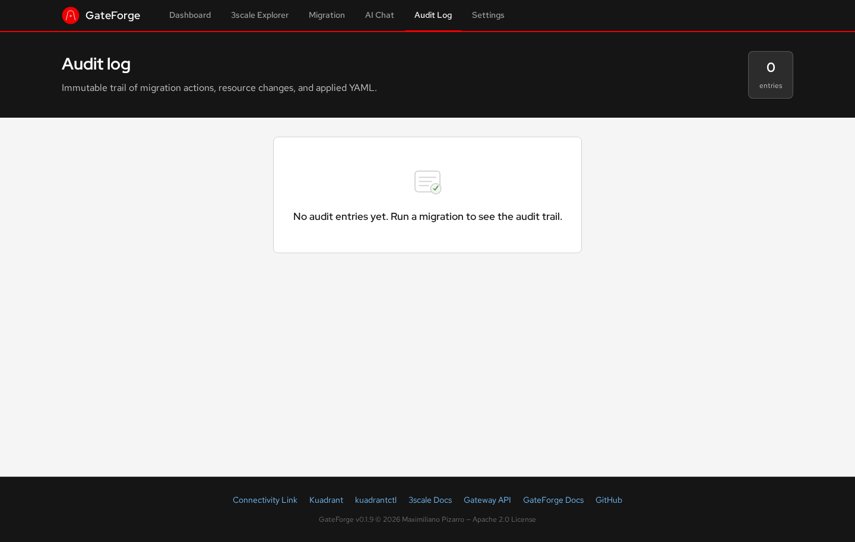
Task: Click the 'No audit entries yet' message
Action: coord(427,216)
